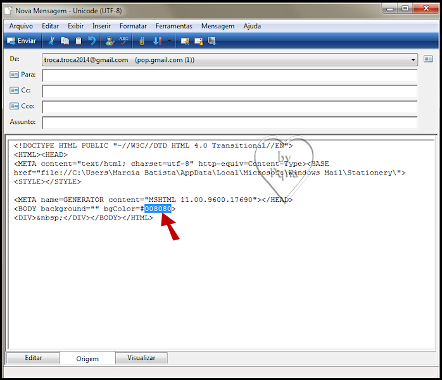Screen dimensions: 442x380
Task: Click the Copy icon in toolbar
Action: click(65, 41)
